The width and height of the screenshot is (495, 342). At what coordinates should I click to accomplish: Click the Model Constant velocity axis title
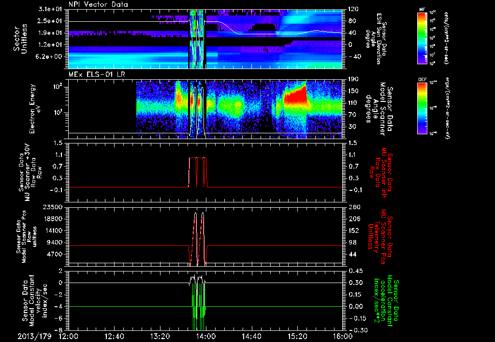[x=35, y=300]
